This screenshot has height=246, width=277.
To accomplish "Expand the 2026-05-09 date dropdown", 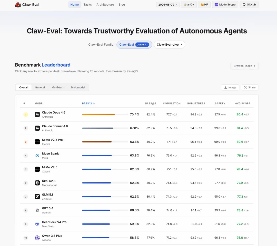I will (x=168, y=5).
